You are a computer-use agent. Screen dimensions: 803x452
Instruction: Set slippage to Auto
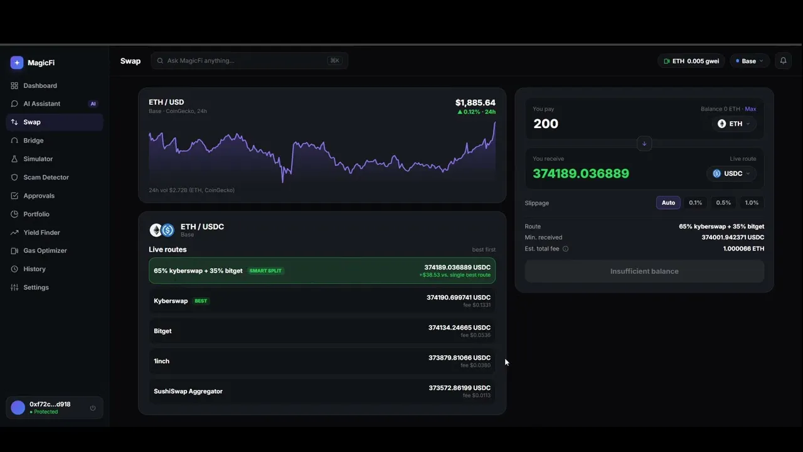coord(668,203)
